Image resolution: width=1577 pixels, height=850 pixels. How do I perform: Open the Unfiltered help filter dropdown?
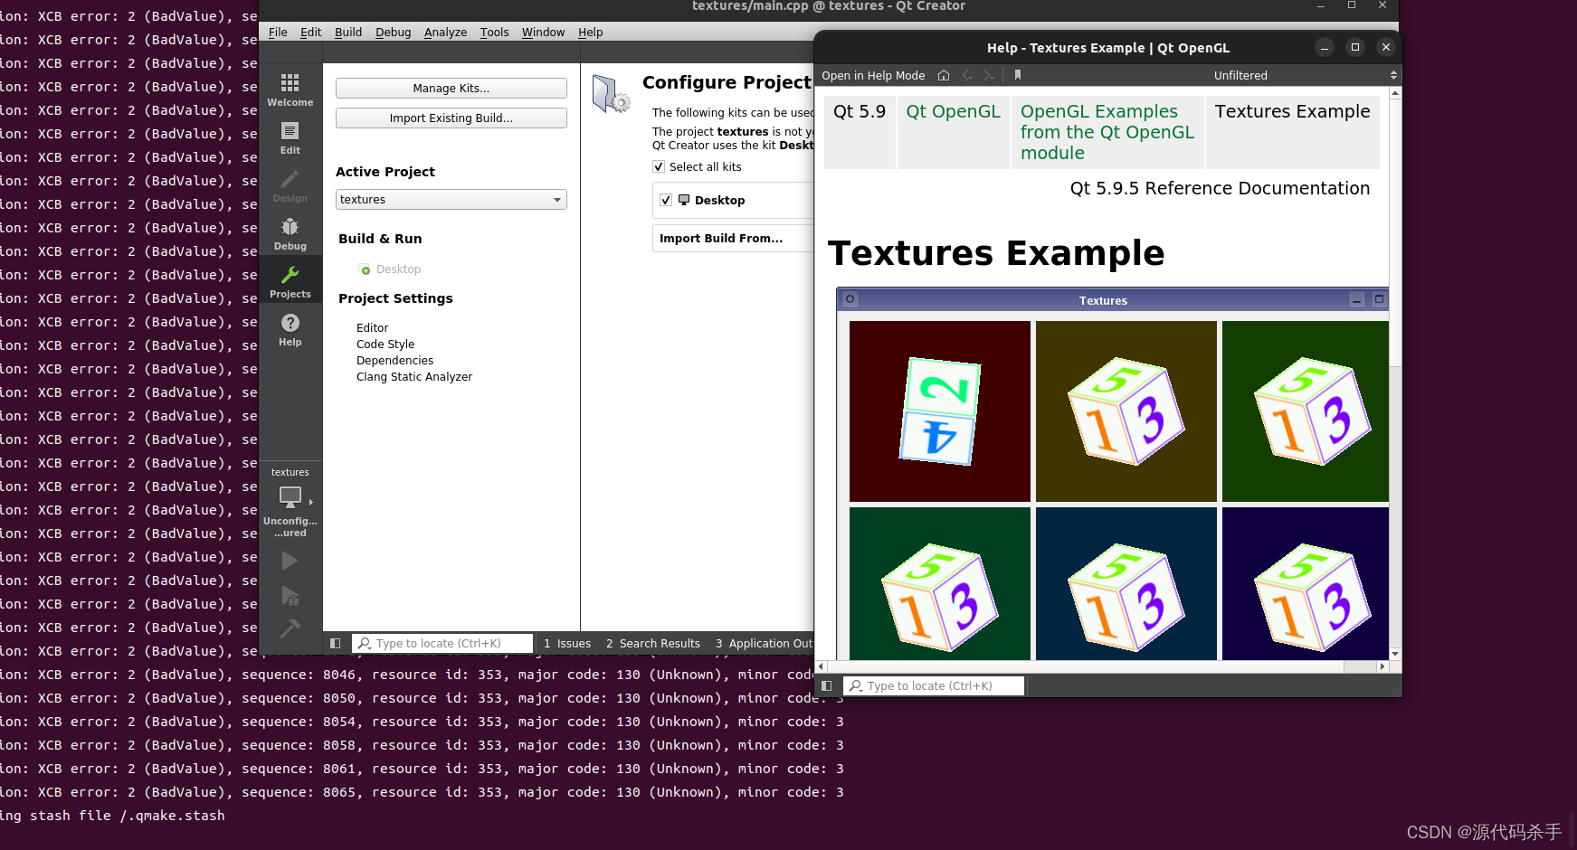click(1304, 75)
